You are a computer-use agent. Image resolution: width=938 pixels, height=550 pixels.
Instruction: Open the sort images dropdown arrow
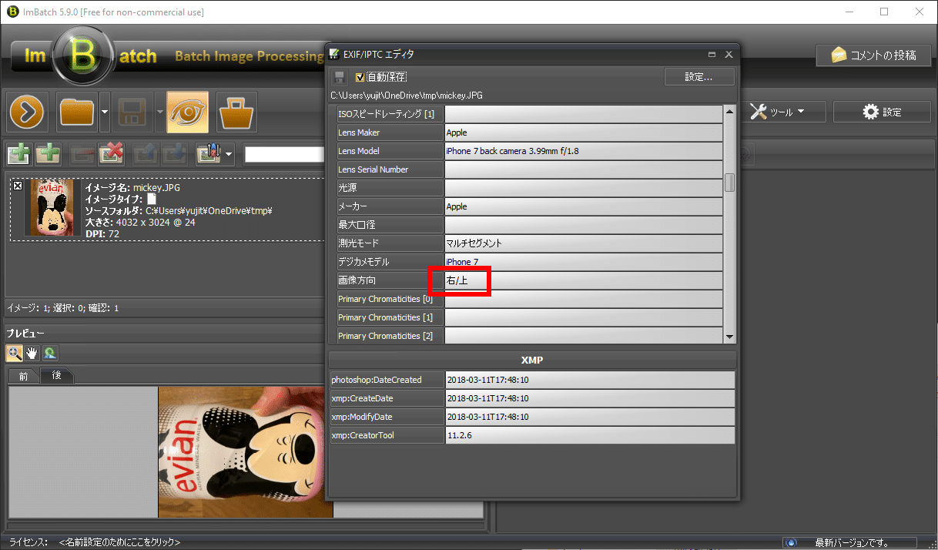[229, 155]
